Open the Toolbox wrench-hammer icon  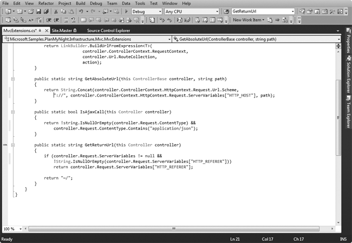click(333, 11)
